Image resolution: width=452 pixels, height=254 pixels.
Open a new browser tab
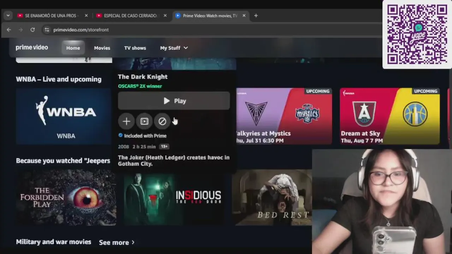tap(256, 16)
